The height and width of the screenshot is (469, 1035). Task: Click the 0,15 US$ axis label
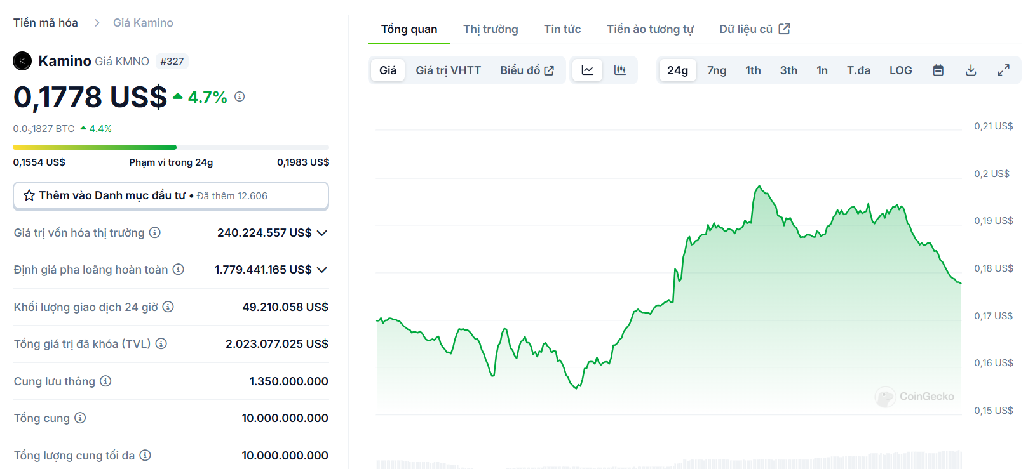[994, 411]
